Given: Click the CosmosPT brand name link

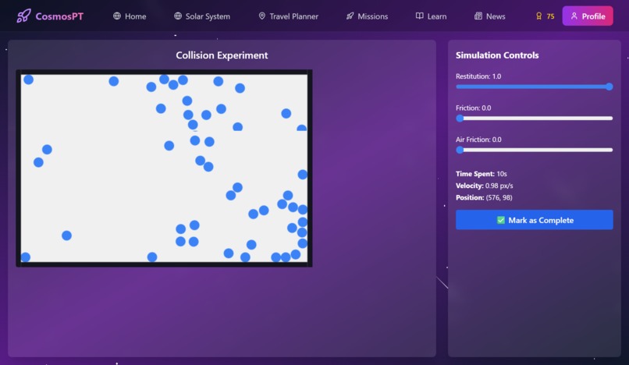Looking at the screenshot, I should coord(59,16).
